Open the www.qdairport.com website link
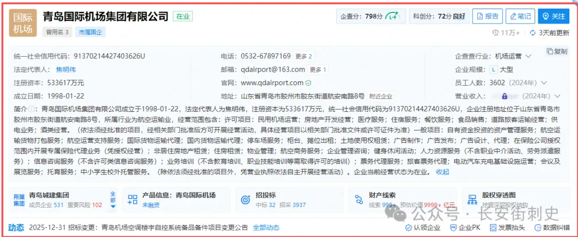This screenshot has width=578, height=237. pyautogui.click(x=272, y=82)
